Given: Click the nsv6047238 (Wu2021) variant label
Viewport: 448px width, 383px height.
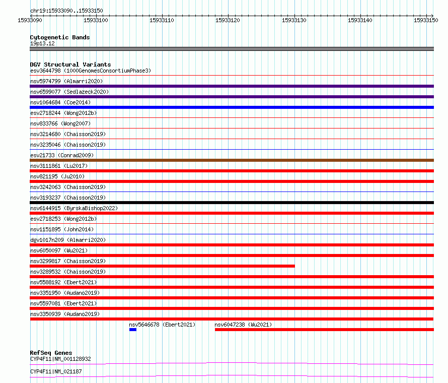Looking at the screenshot, I should click(244, 325).
